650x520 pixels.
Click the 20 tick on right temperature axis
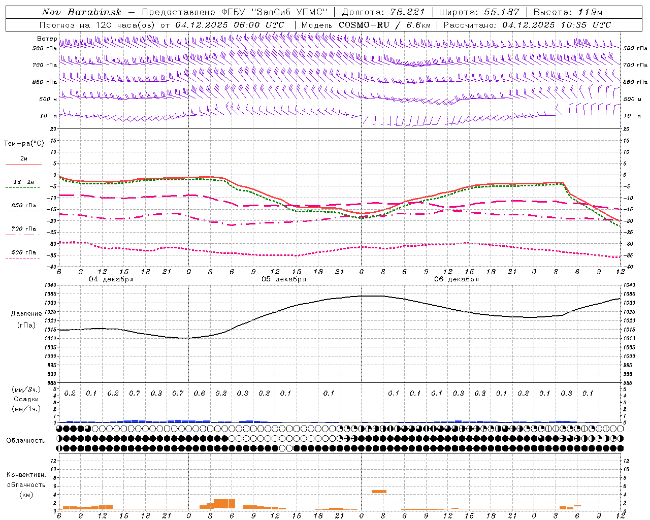click(627, 129)
